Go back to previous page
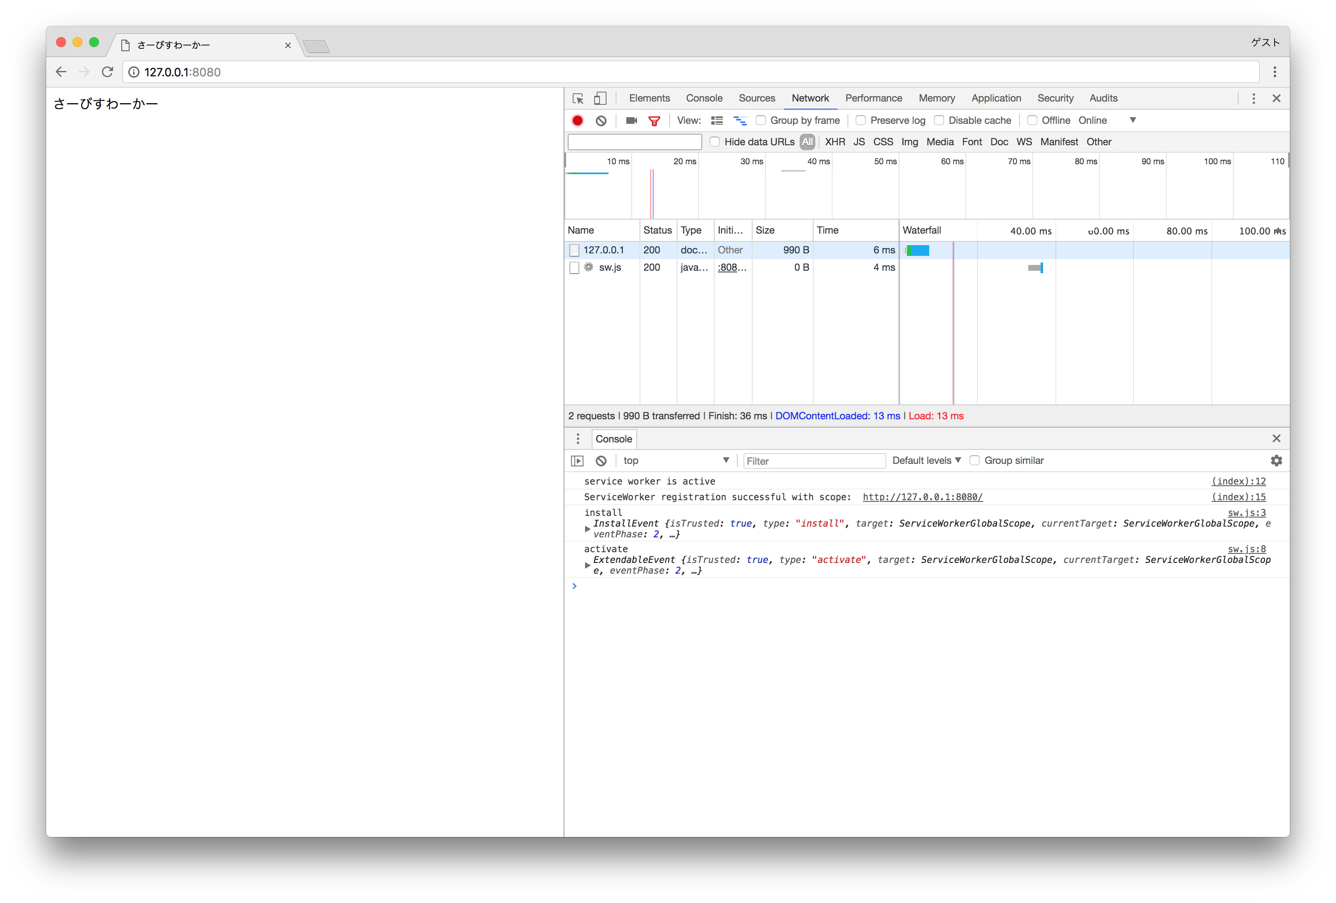The height and width of the screenshot is (903, 1336). click(61, 72)
